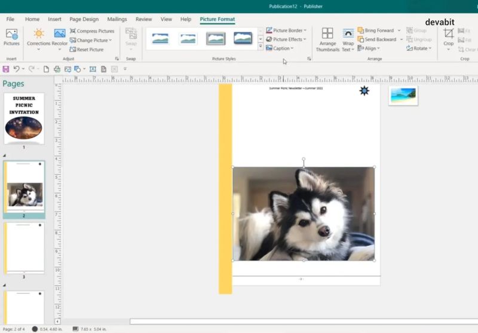Select the Crop tool
Viewport: 478px width, 333px height.
449,39
